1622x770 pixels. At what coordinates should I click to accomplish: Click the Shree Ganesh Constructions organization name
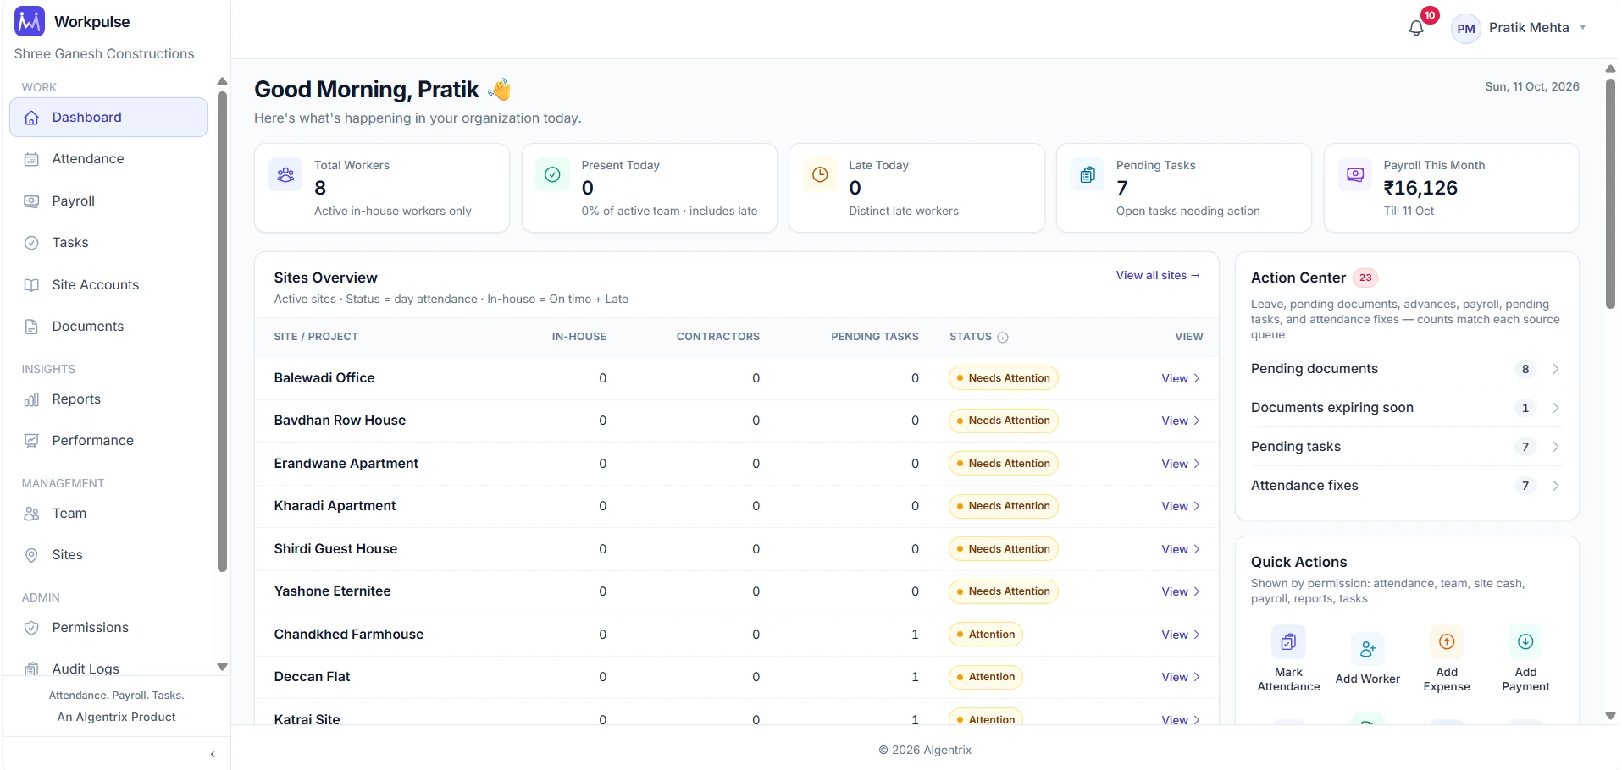pyautogui.click(x=104, y=54)
